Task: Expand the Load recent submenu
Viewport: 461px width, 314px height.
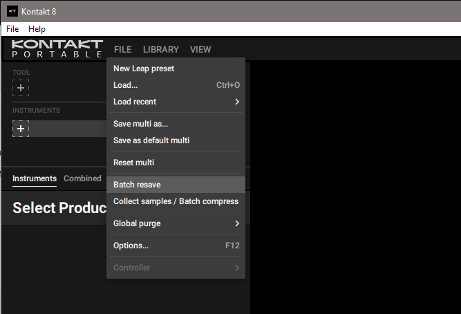Action: [176, 102]
